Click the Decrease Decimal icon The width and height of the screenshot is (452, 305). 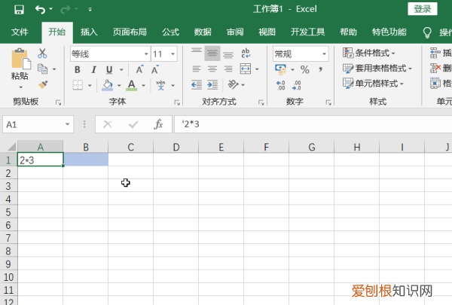tap(297, 85)
